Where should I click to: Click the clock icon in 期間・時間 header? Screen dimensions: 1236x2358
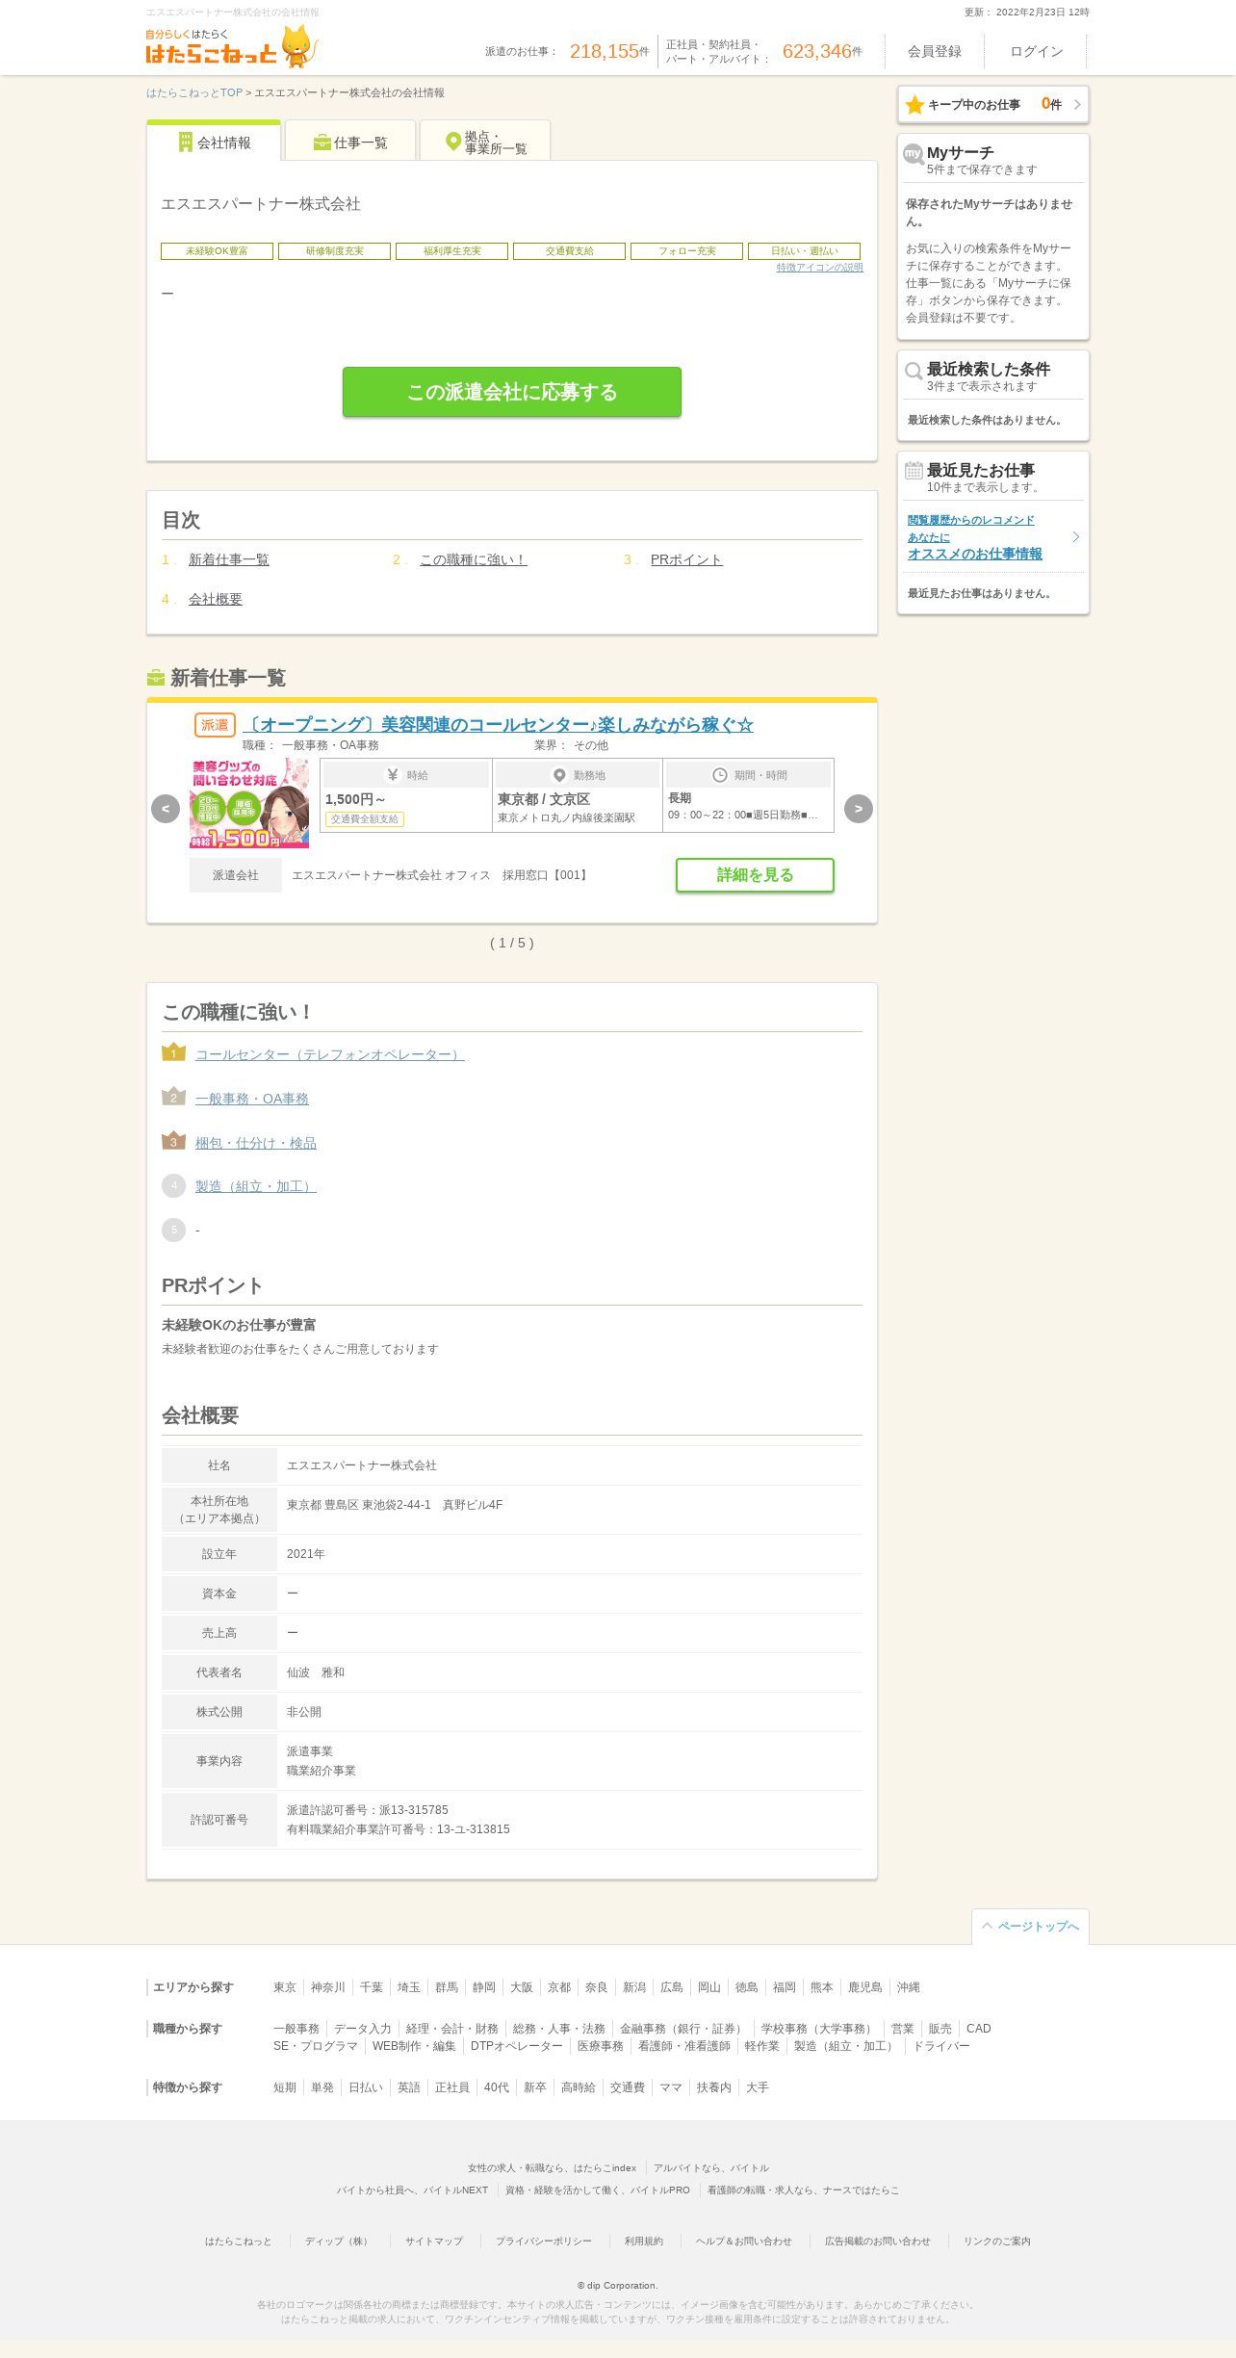click(x=720, y=775)
